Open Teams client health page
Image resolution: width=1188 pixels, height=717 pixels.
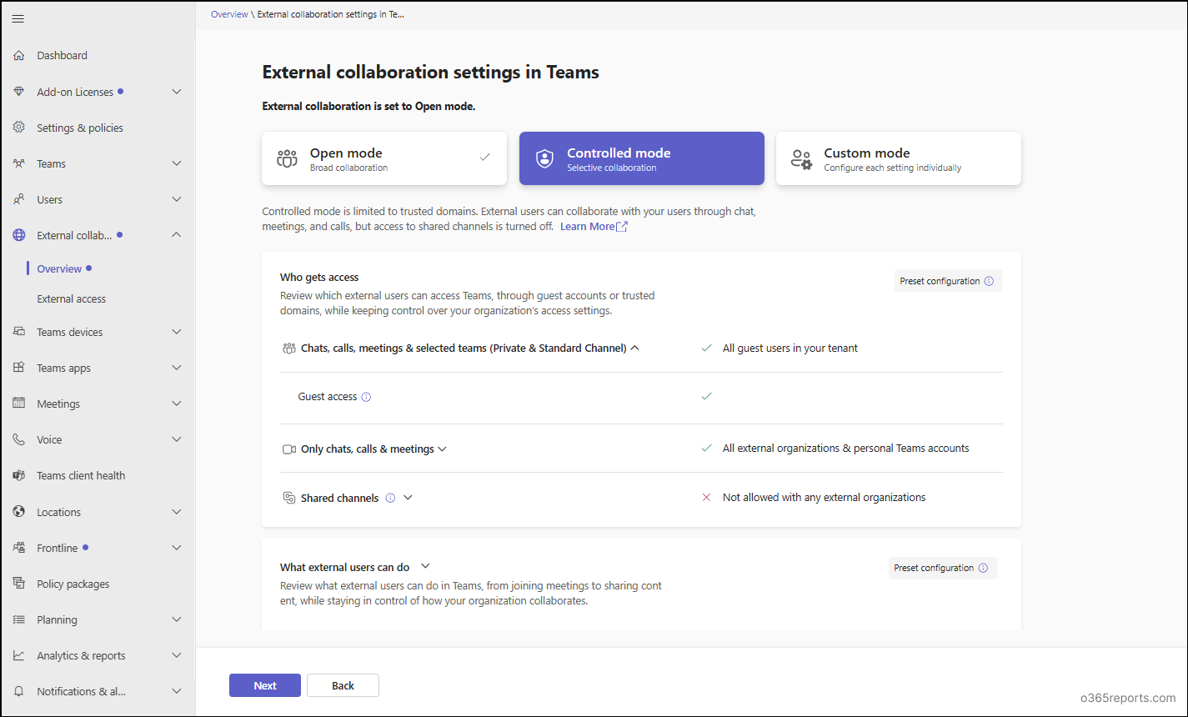pyautogui.click(x=81, y=475)
